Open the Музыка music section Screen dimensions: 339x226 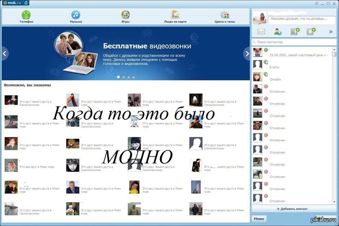(76, 16)
